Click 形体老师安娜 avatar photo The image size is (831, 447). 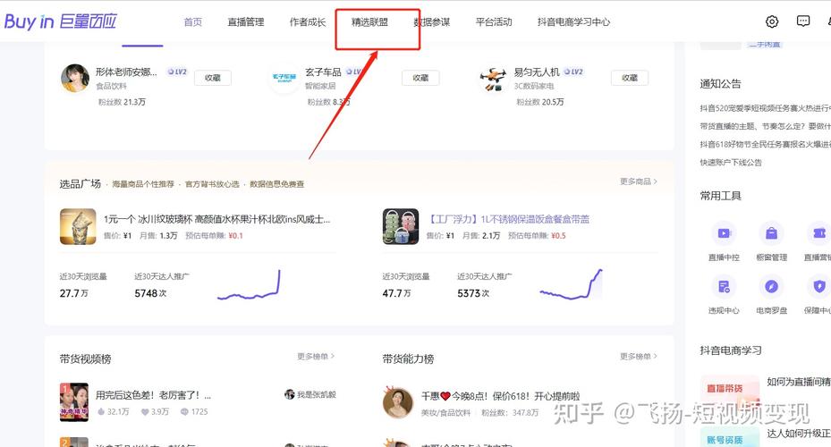[x=75, y=79]
